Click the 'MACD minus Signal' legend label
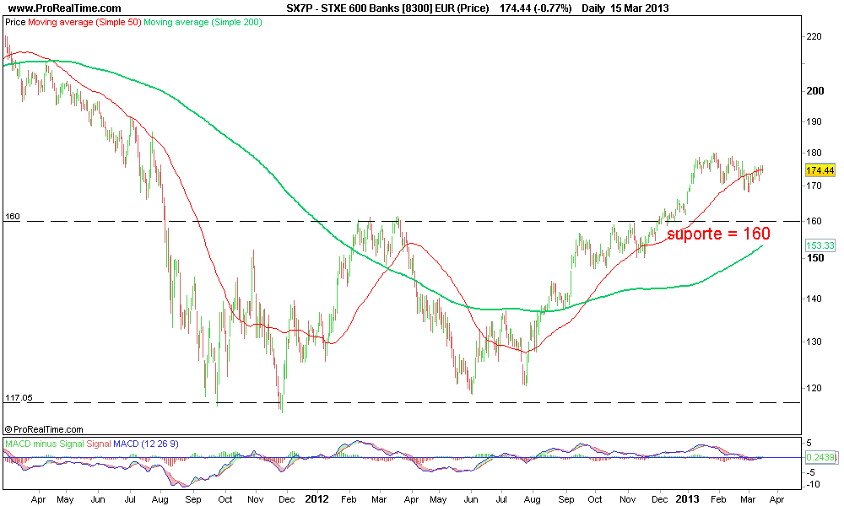The height and width of the screenshot is (506, 844). [x=45, y=444]
